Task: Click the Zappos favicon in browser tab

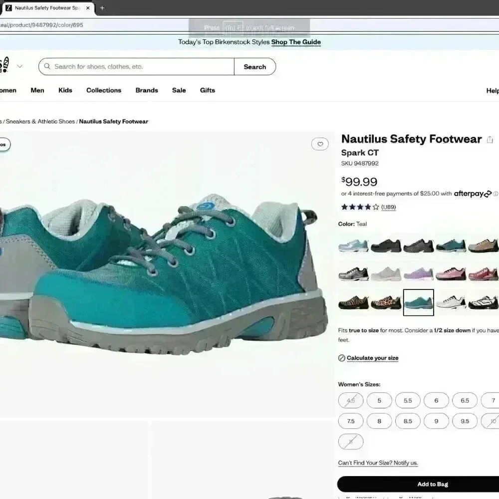Action: click(x=8, y=8)
